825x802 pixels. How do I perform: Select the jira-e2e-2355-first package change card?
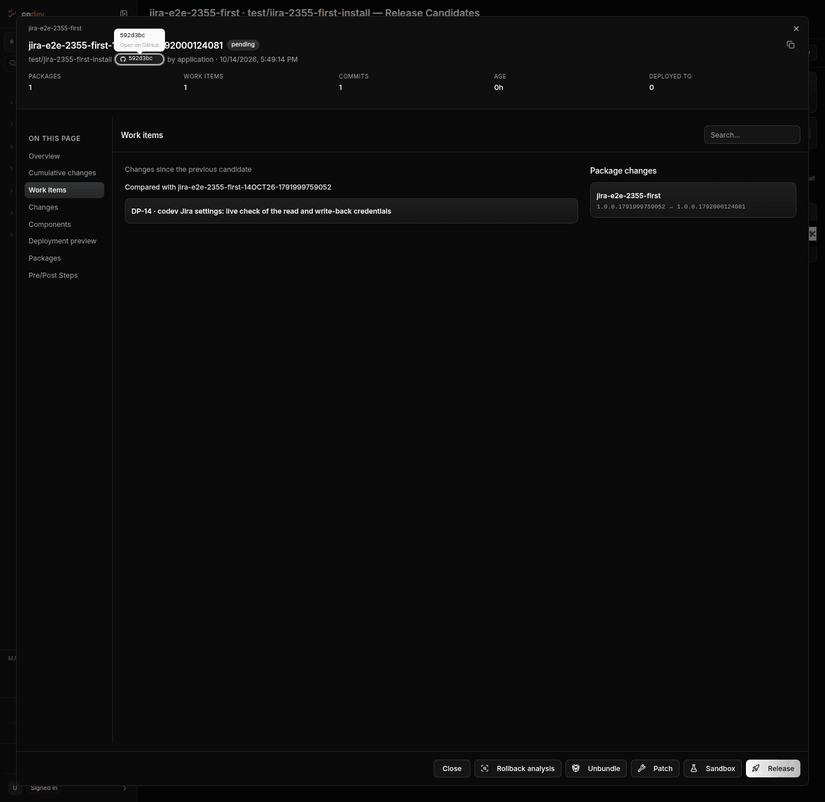click(x=693, y=200)
